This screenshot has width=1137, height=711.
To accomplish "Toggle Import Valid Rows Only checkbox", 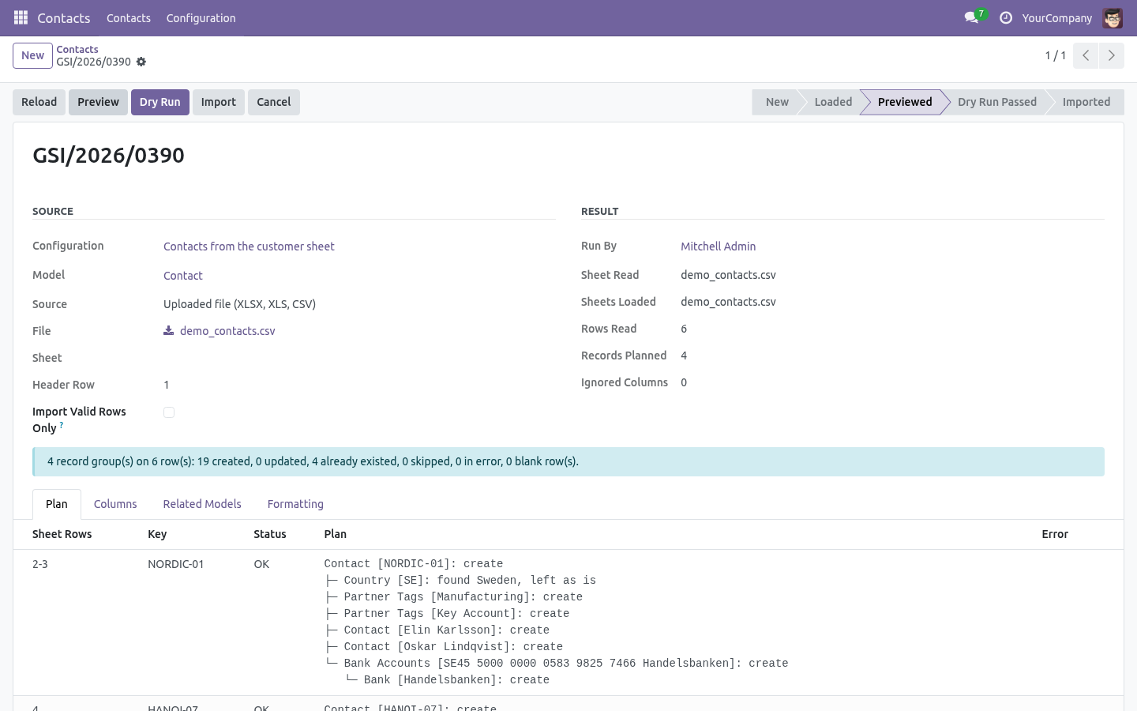I will (x=169, y=412).
